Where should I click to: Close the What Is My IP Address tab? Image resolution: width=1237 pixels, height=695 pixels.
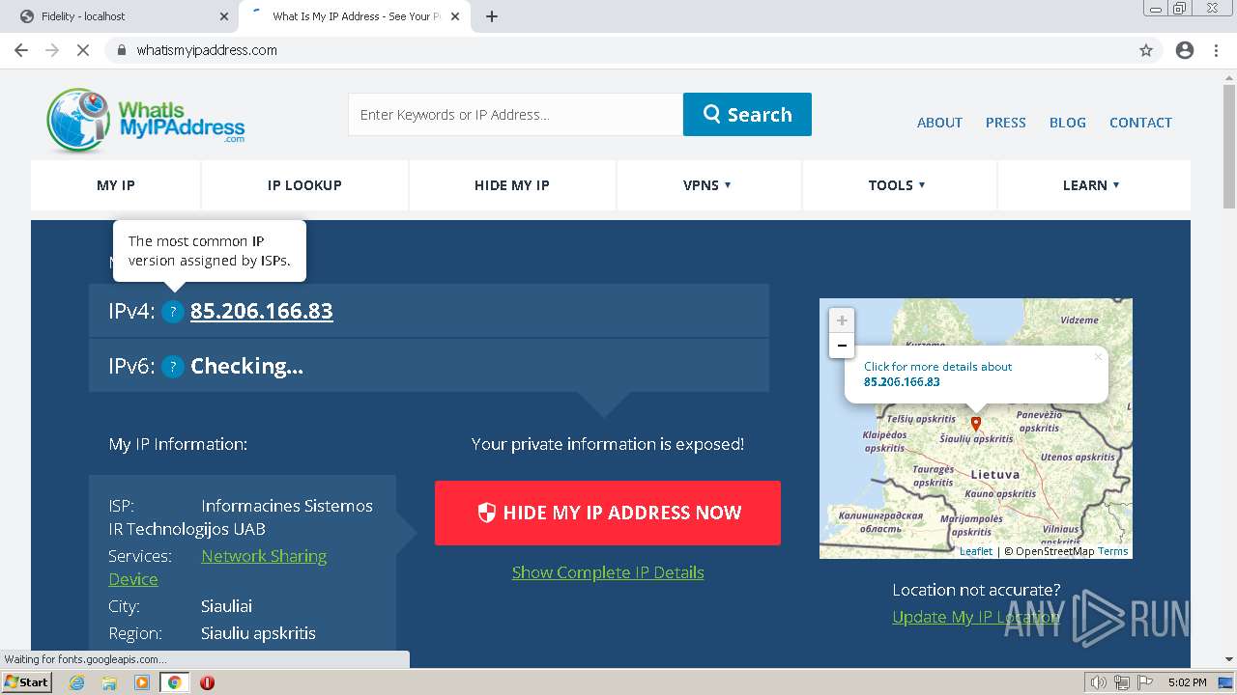coord(455,16)
